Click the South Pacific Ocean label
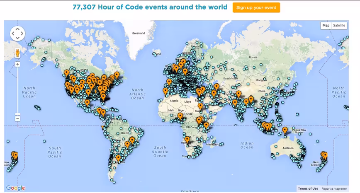Screen dimensions: 360x193 click(x=55, y=152)
